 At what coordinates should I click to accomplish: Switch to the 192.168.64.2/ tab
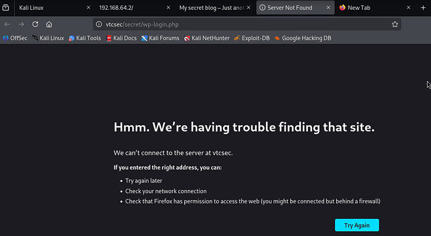tap(134, 8)
